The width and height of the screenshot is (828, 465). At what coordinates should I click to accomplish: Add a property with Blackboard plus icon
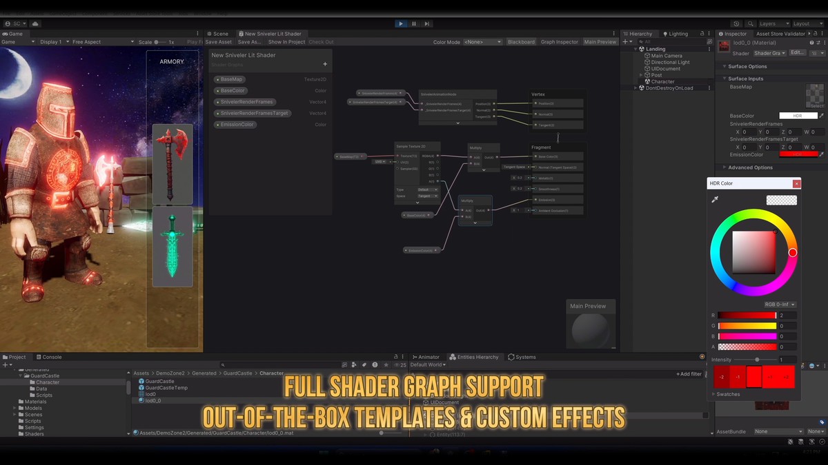tap(325, 64)
